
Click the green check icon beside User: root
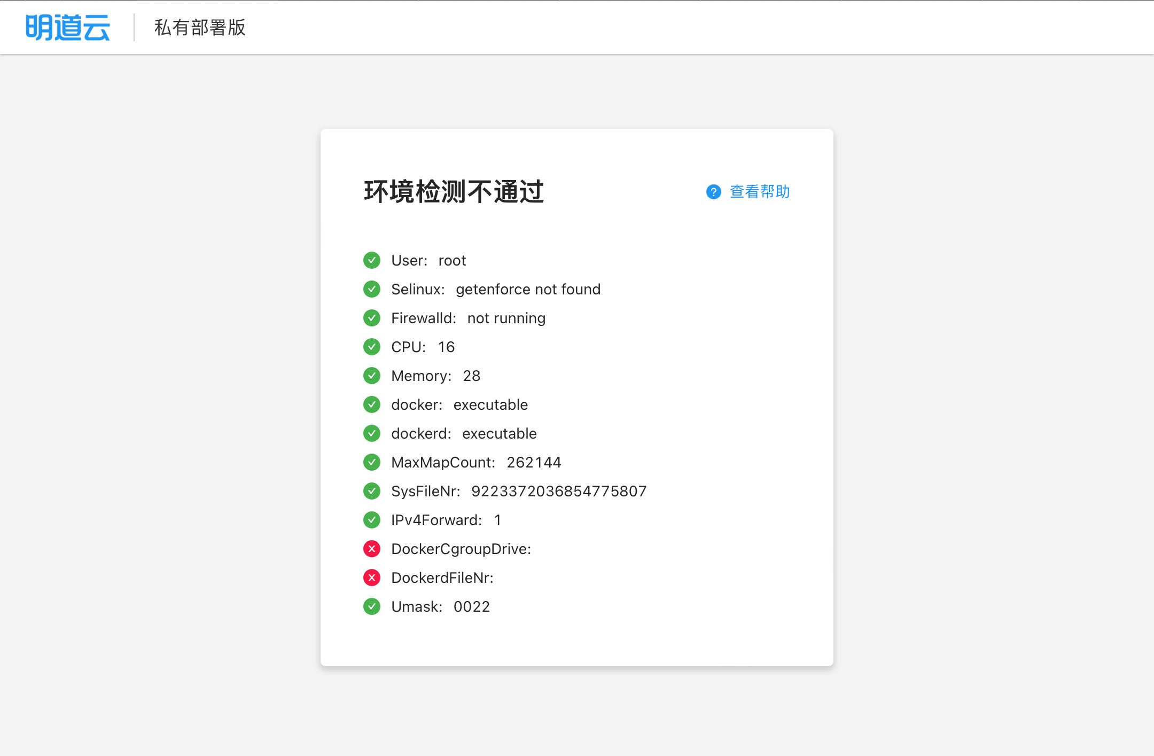(372, 260)
